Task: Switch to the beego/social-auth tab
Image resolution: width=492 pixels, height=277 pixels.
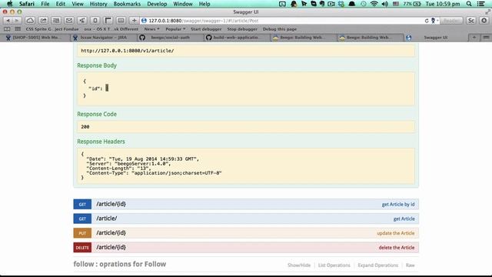Action: [171, 38]
